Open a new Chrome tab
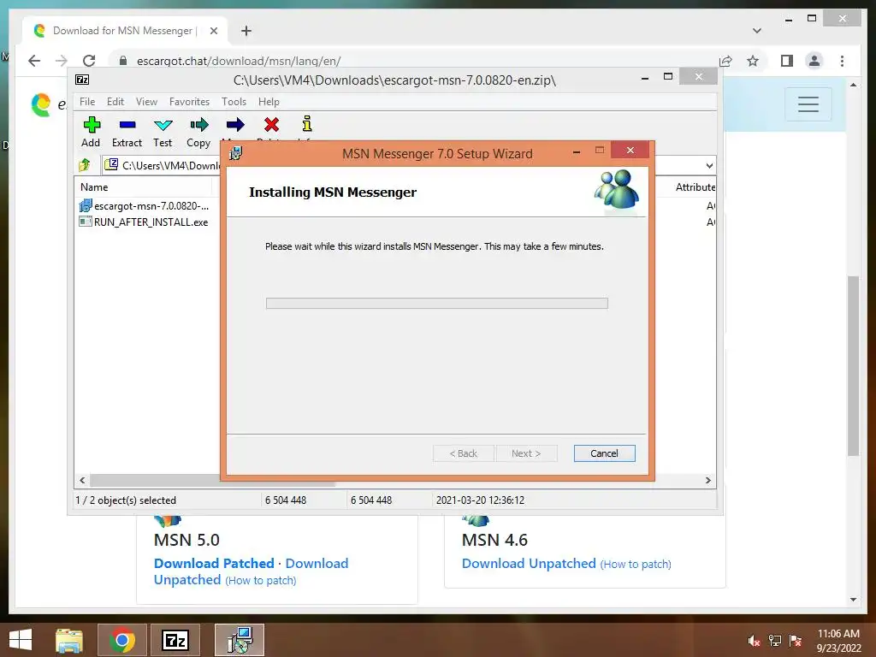This screenshot has height=657, width=876. tap(246, 31)
